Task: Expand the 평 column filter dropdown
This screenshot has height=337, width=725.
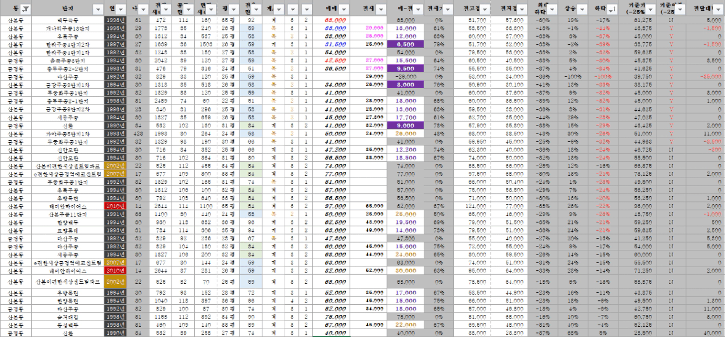Action: tap(234, 10)
